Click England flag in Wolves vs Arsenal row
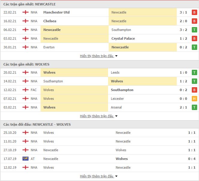Screen dimensions: 199x181 tap(26, 107)
